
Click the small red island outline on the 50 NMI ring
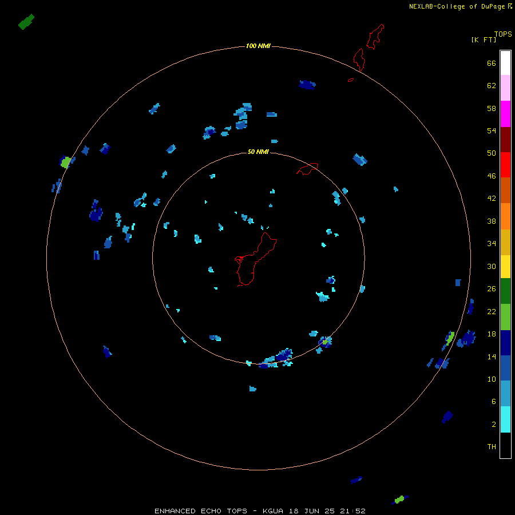click(307, 169)
